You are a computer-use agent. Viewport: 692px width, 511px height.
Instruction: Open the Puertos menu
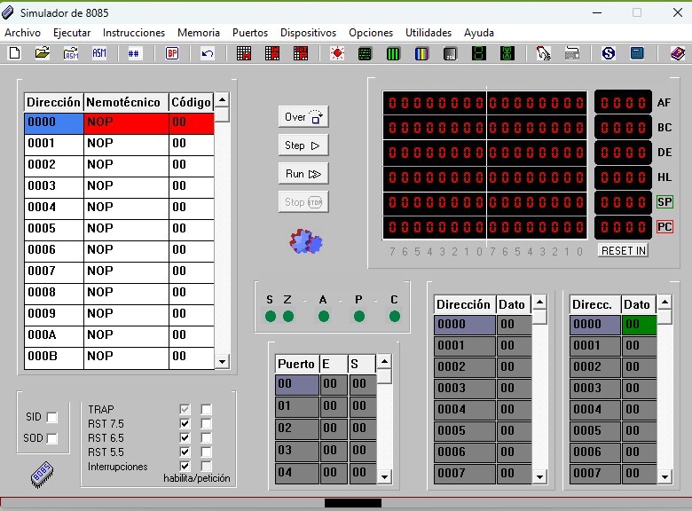point(250,33)
